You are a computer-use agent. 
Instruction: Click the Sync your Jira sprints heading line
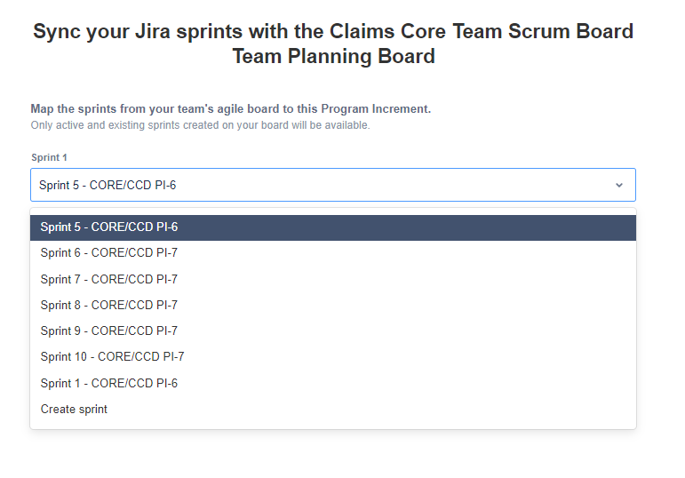pyautogui.click(x=333, y=31)
